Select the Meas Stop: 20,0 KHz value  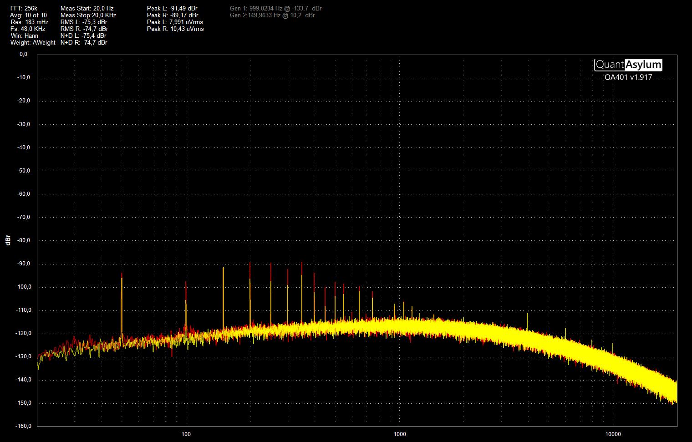88,15
